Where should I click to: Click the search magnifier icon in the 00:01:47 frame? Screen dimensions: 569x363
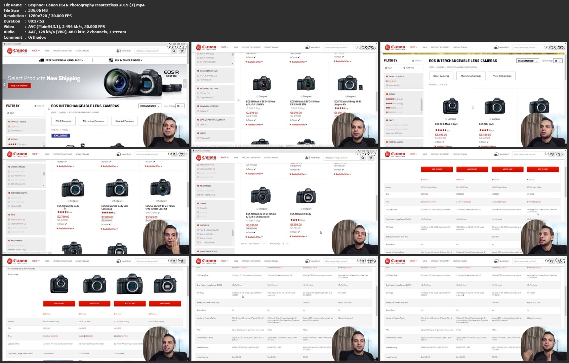pyautogui.click(x=174, y=51)
